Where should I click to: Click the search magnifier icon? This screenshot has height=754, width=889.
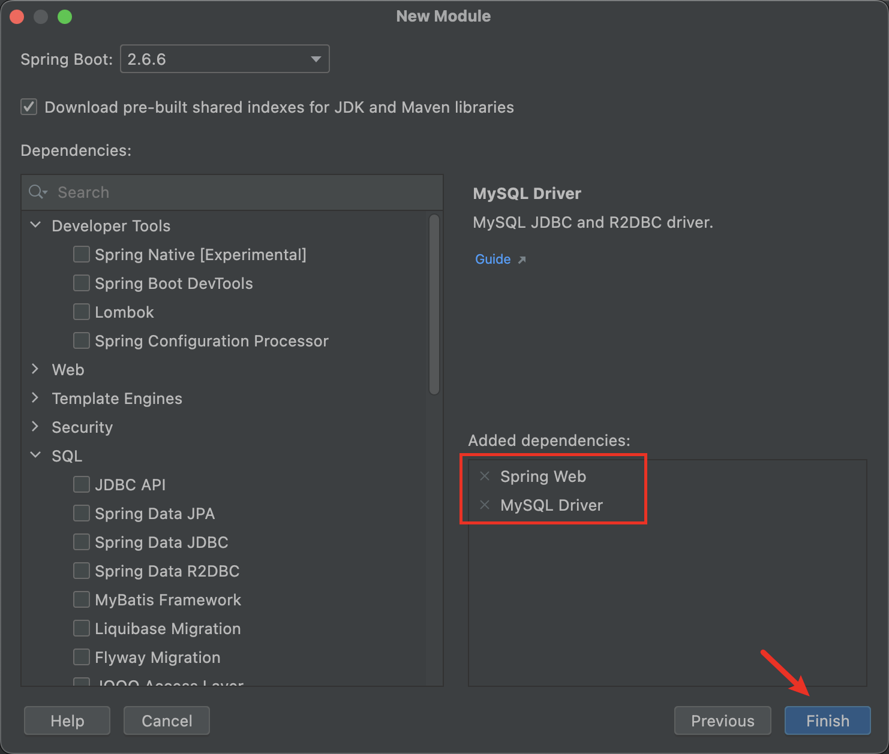pos(34,192)
